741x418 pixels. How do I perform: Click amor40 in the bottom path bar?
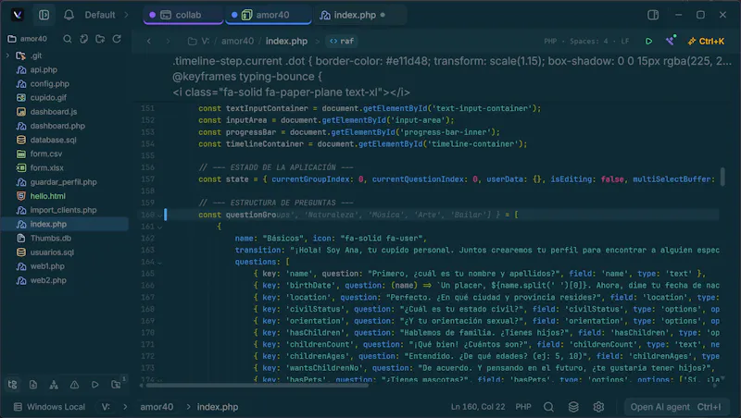tap(157, 407)
